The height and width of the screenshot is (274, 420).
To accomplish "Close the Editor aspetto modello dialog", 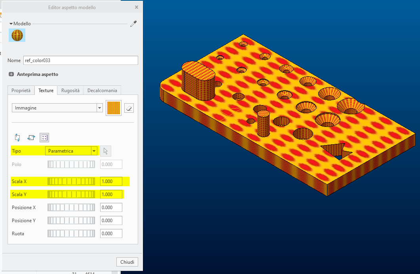I will point(136,7).
